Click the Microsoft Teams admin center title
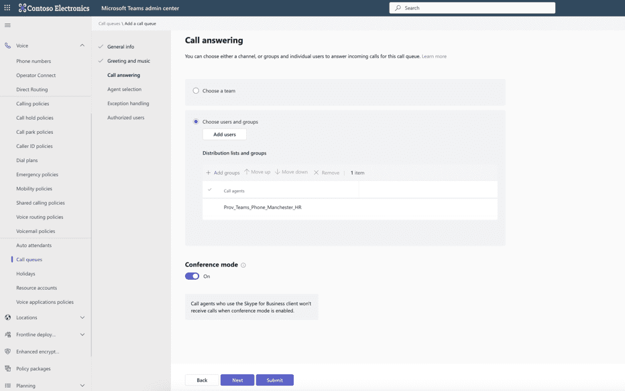Viewport: 625px width, 391px height. pos(140,8)
